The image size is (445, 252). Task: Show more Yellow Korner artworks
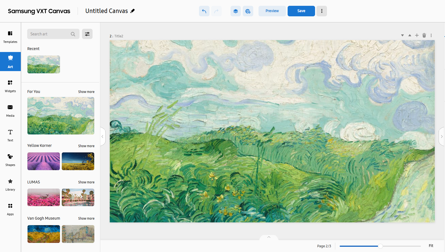[86, 146]
